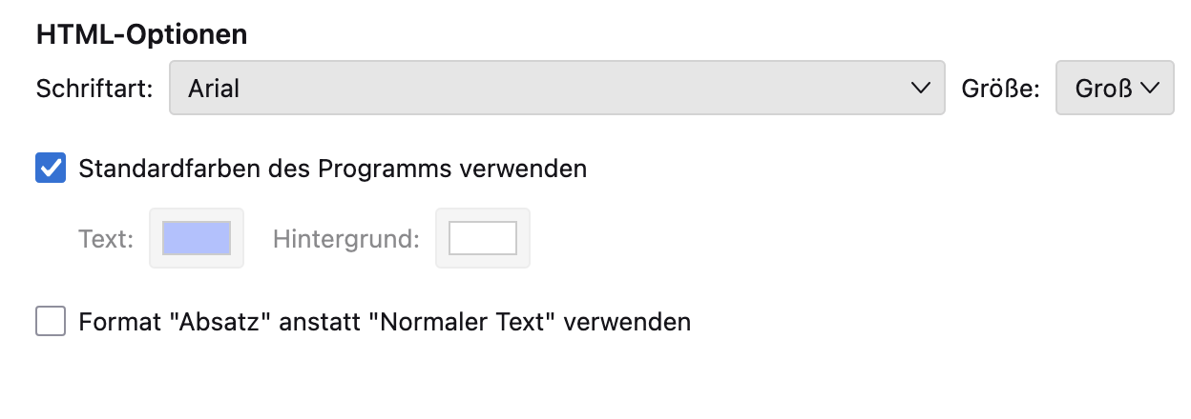Open the Größe size dropdown
Viewport: 1191px width, 419px height.
point(1115,89)
